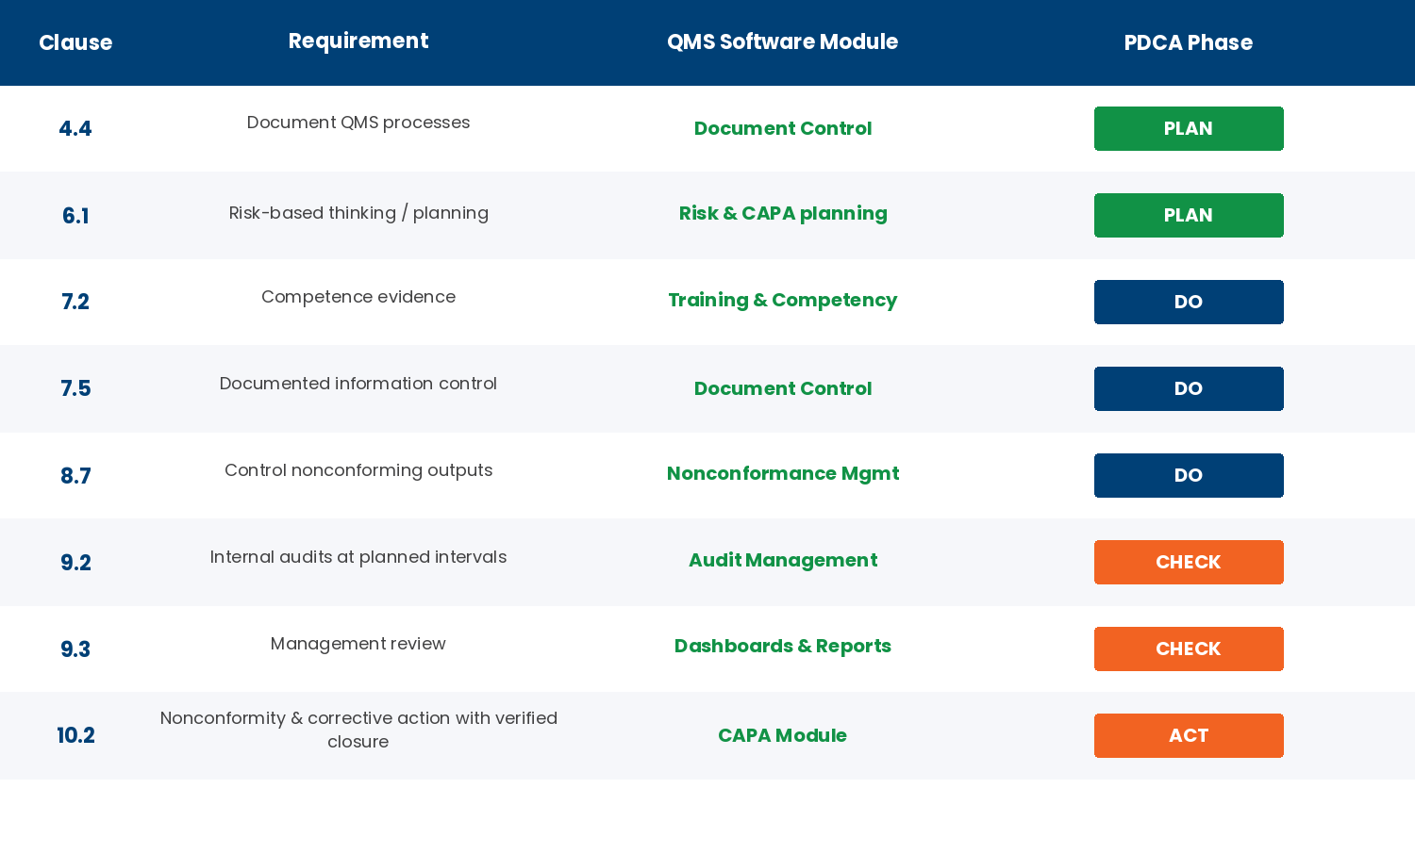Select clause number 4.4

click(75, 129)
